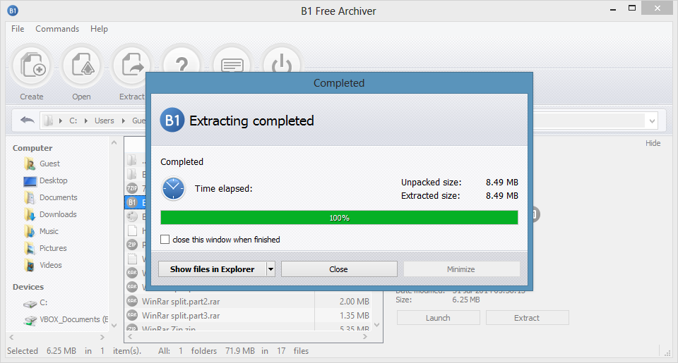The height and width of the screenshot is (363, 678).
Task: Click the RAR icon beside WinRar split.part3.rar
Action: pos(132,315)
